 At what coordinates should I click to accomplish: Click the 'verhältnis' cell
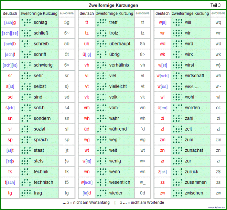tap(119, 65)
